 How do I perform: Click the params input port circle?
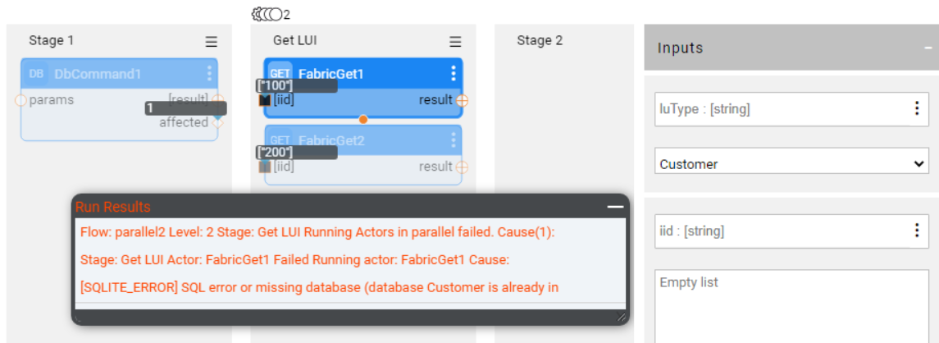point(21,100)
